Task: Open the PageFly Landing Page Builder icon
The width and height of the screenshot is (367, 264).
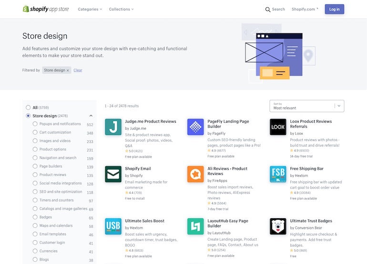Action: 195,127
